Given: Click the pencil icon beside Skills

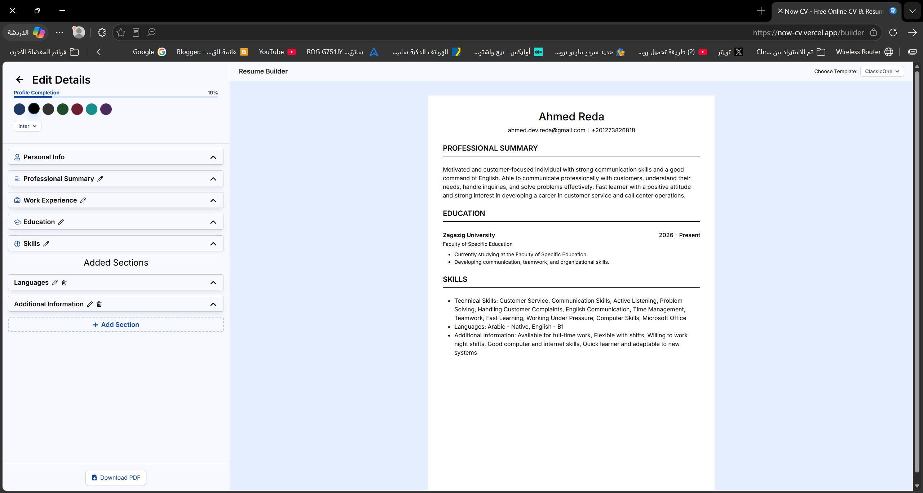Looking at the screenshot, I should click(x=46, y=244).
